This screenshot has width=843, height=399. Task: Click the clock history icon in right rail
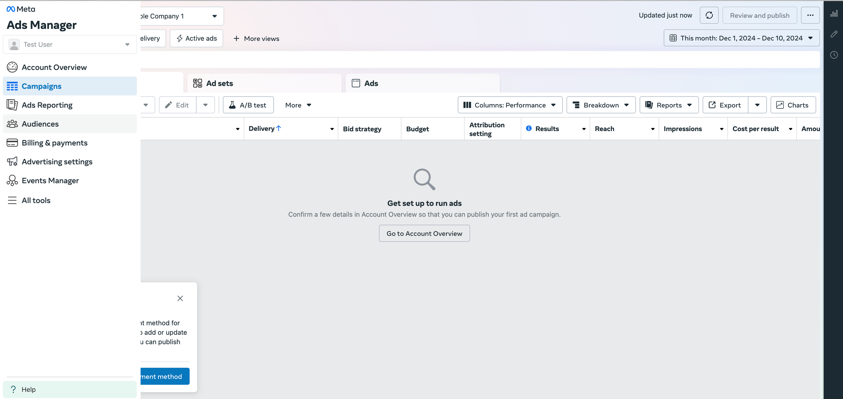click(x=834, y=55)
